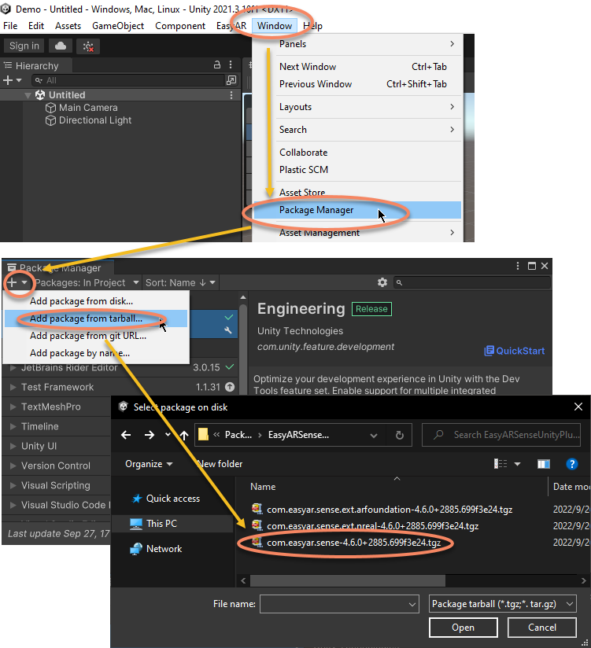Expand Version Control package entry

13,466
